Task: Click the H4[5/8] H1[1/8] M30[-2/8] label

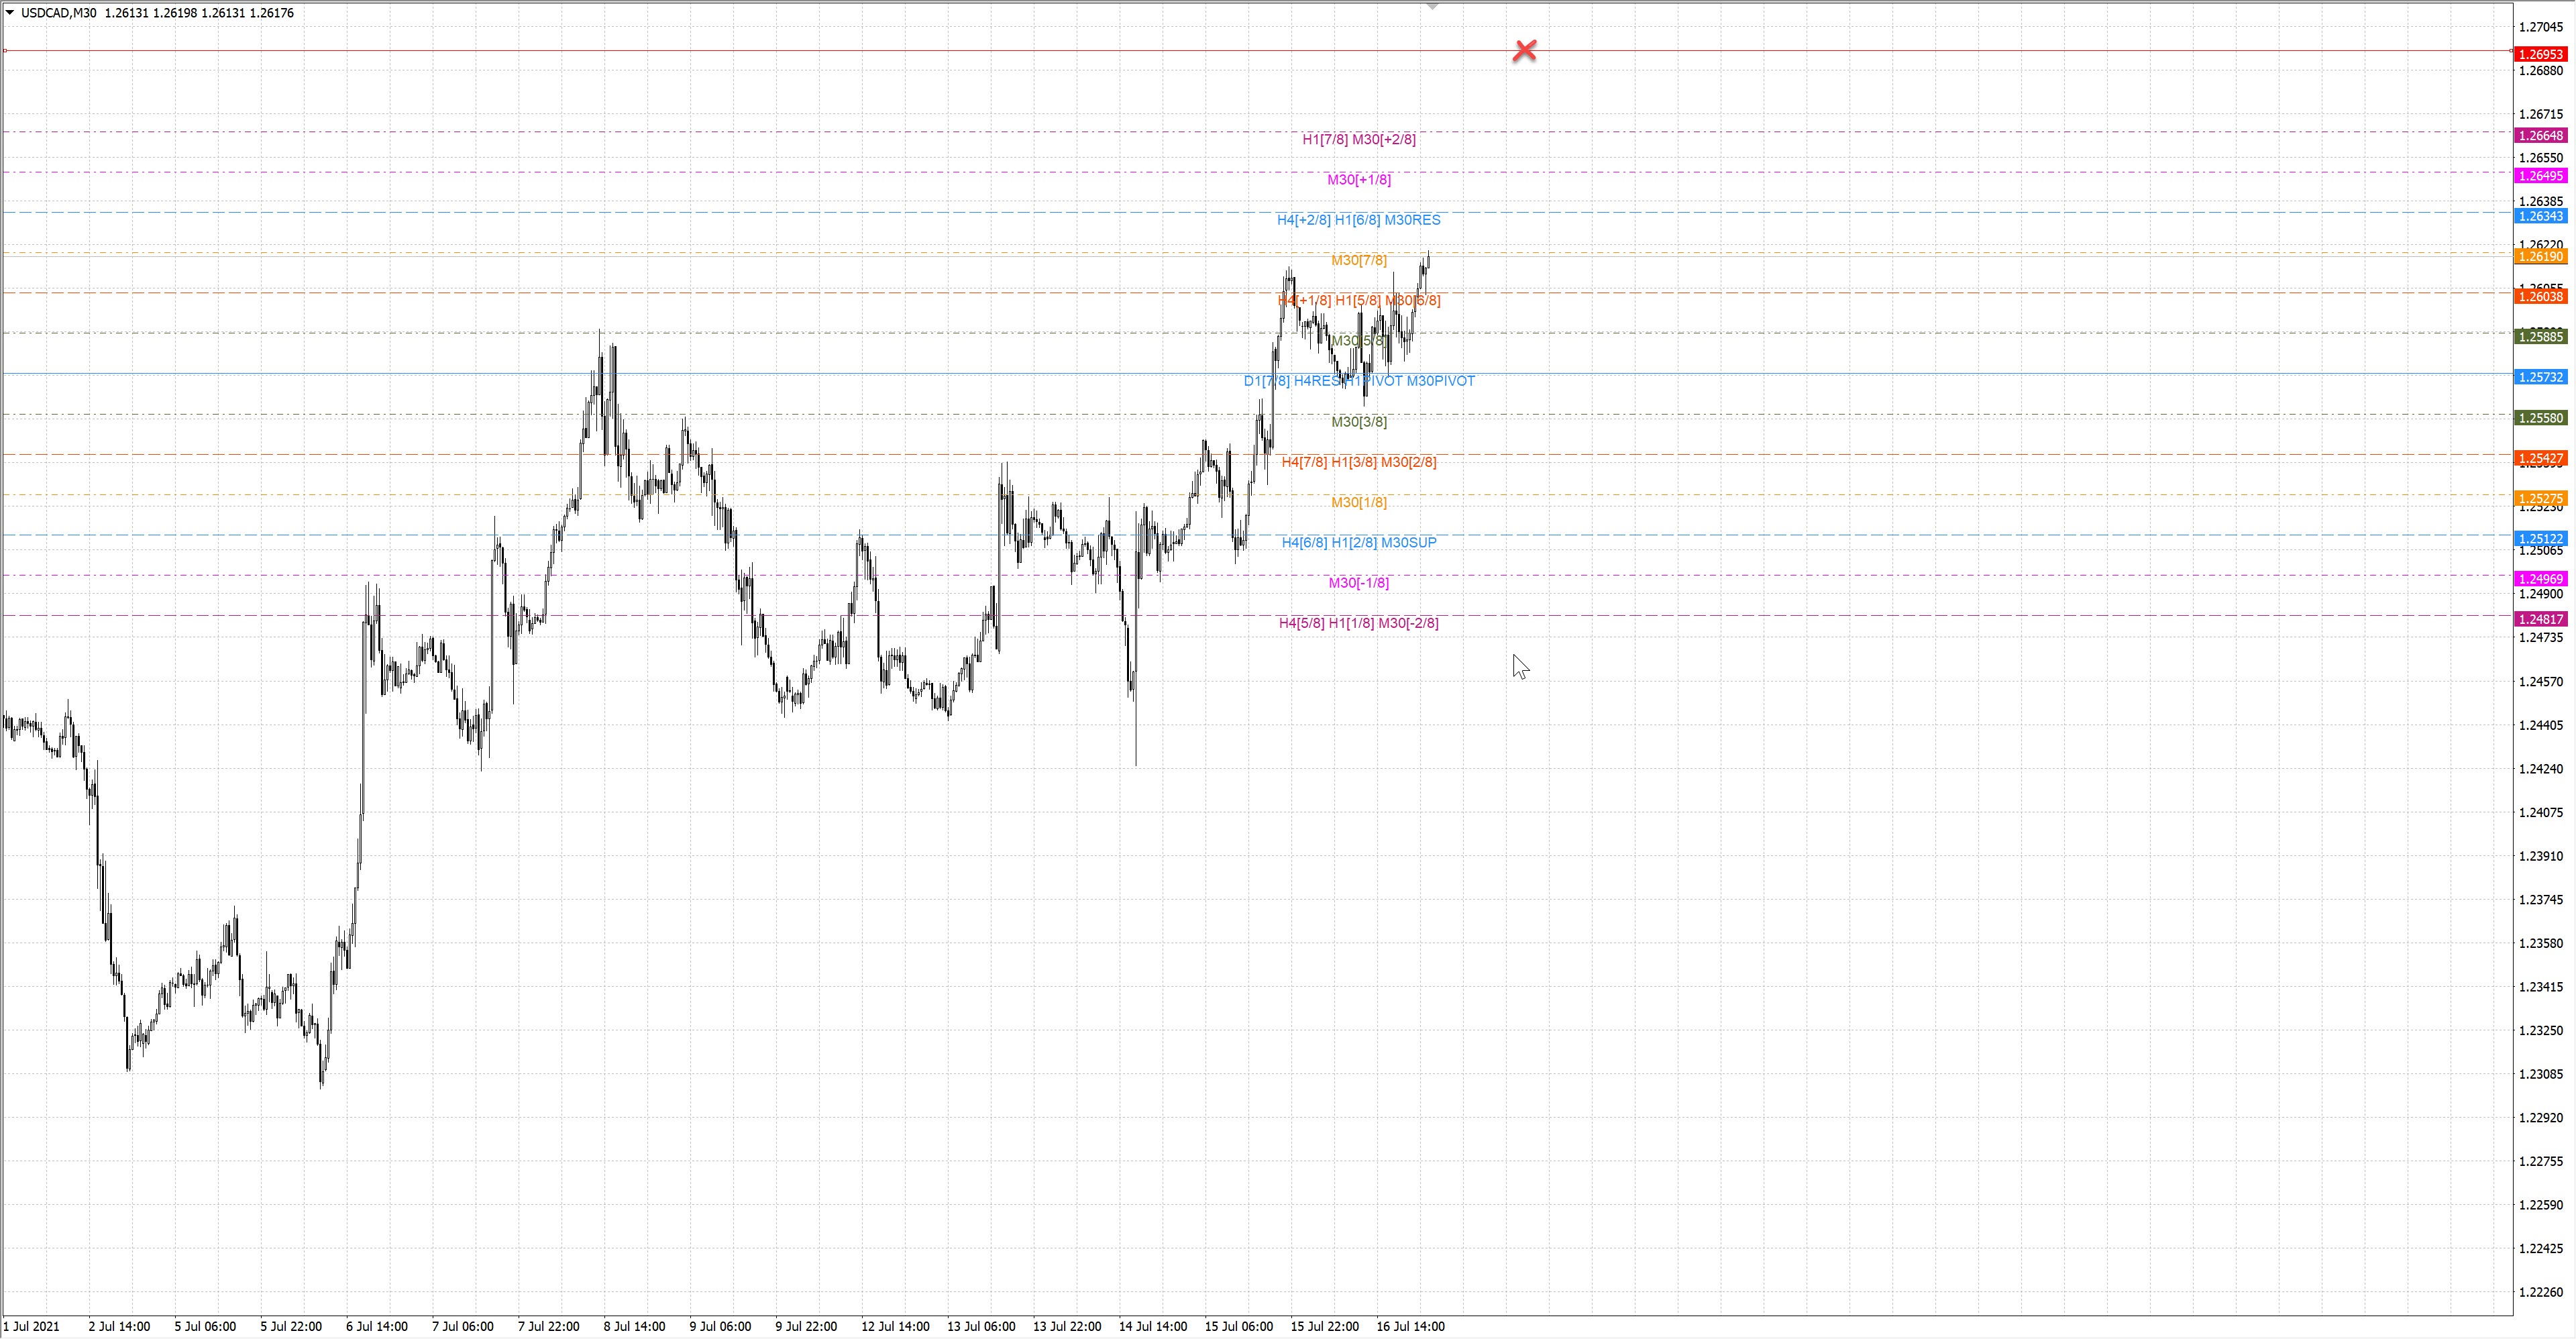Action: click(x=1358, y=624)
